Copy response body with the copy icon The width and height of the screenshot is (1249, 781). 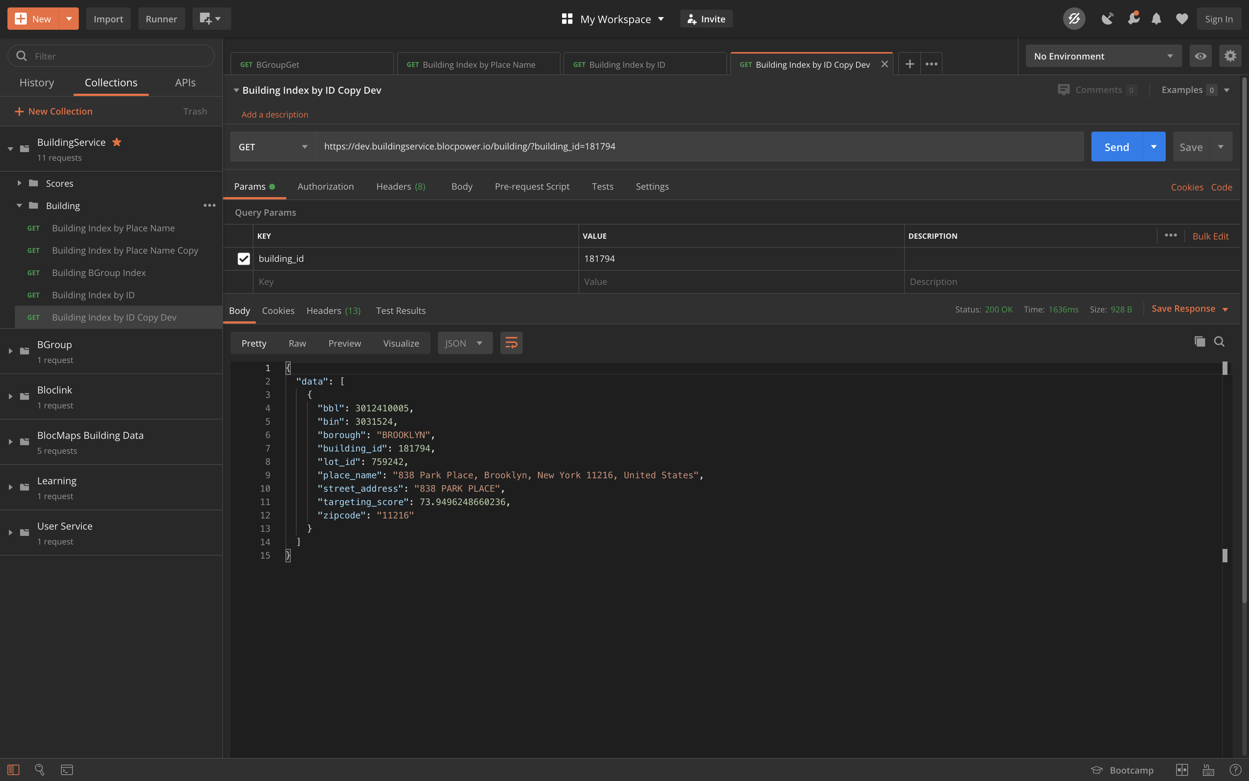click(1200, 341)
